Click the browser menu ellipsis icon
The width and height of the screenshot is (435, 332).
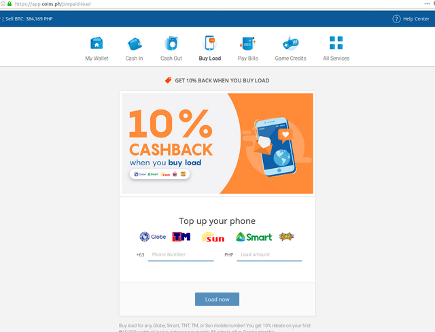point(427,4)
